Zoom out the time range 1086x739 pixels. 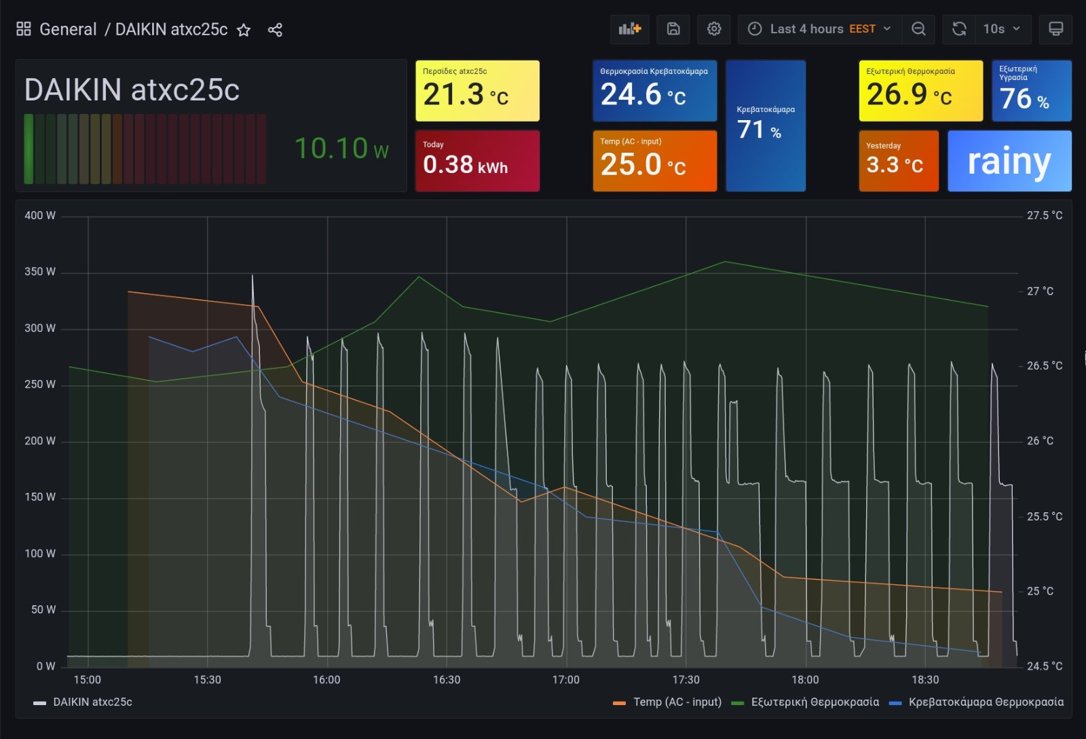pos(918,29)
